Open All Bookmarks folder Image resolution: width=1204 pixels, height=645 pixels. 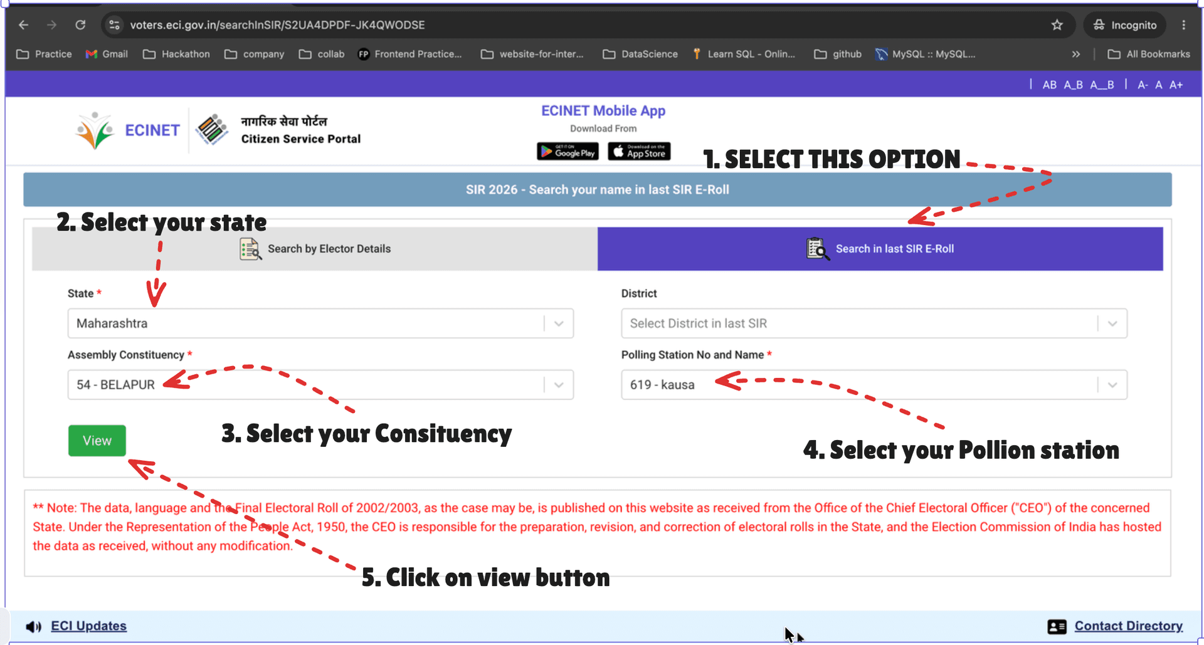(1149, 54)
